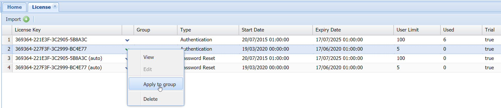The image size is (501, 108).
Task: Sort by the Used column header
Action: pos(448,30)
